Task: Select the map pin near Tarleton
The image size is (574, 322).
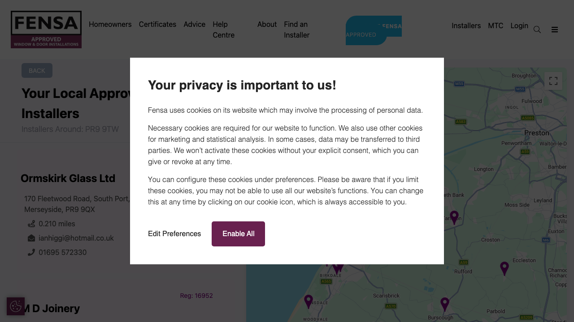Action: point(454,217)
